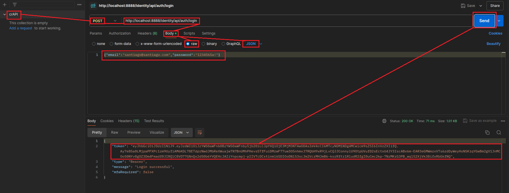Click the plus icon to create new collection
This screenshot has width=509, height=193.
[x=5, y=5]
